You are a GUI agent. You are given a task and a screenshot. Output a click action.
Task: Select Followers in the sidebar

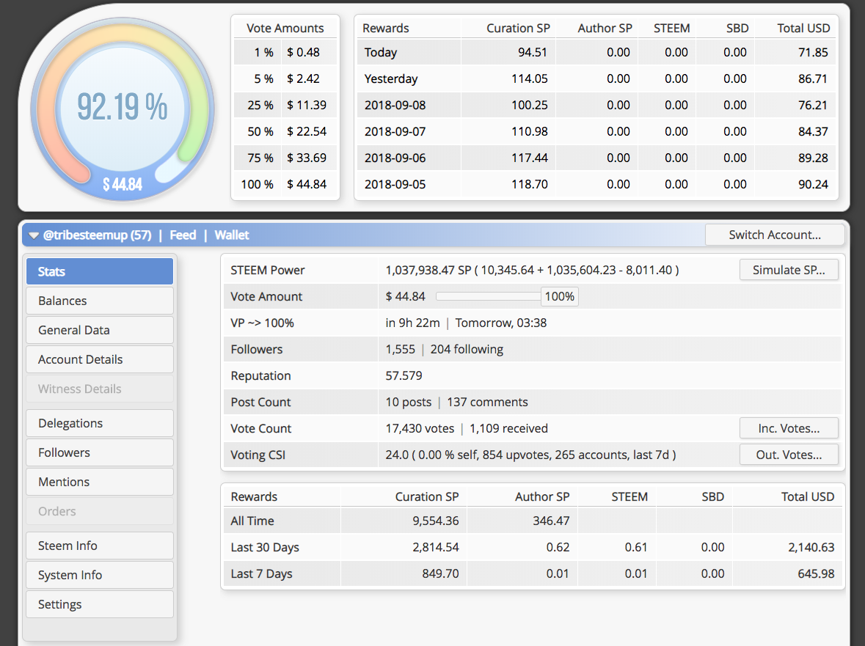click(x=100, y=452)
